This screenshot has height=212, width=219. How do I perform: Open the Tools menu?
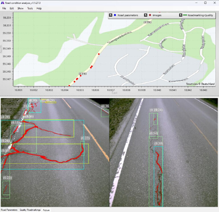tap(30, 8)
